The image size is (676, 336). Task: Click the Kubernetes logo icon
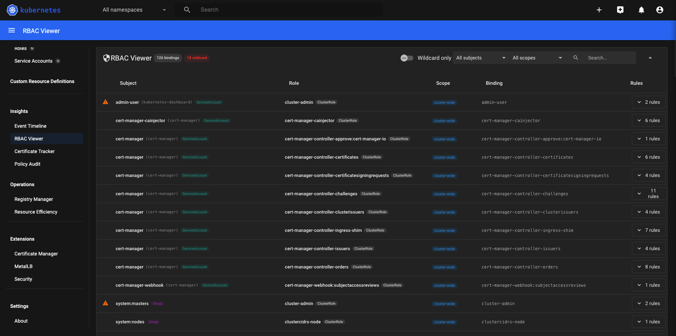pos(12,10)
